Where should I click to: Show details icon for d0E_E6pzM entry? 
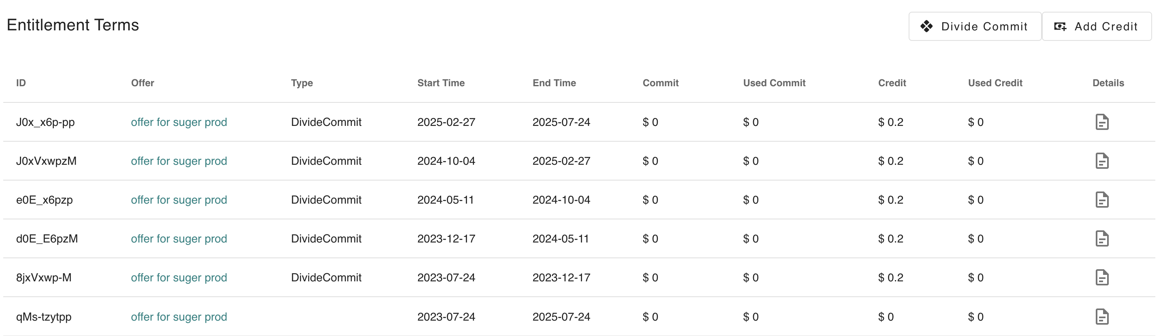tap(1101, 239)
